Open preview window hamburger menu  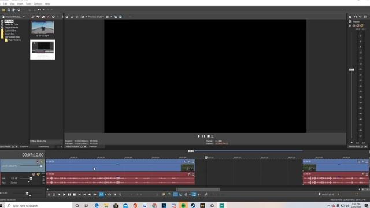[212, 136]
